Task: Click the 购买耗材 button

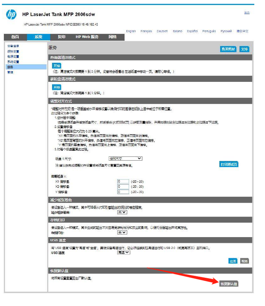Action: (228, 49)
